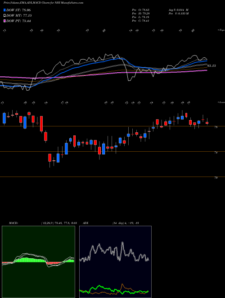
Task: Click the white DOW MT legend swatch
Action: pos(4,16)
